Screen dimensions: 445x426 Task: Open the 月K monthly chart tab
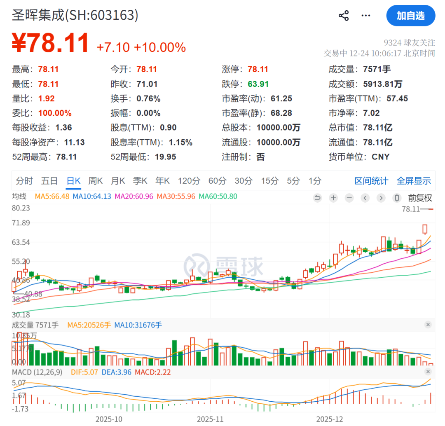(x=117, y=180)
